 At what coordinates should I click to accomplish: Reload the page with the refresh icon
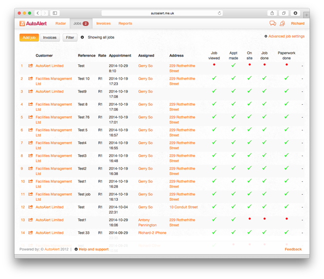point(219,13)
